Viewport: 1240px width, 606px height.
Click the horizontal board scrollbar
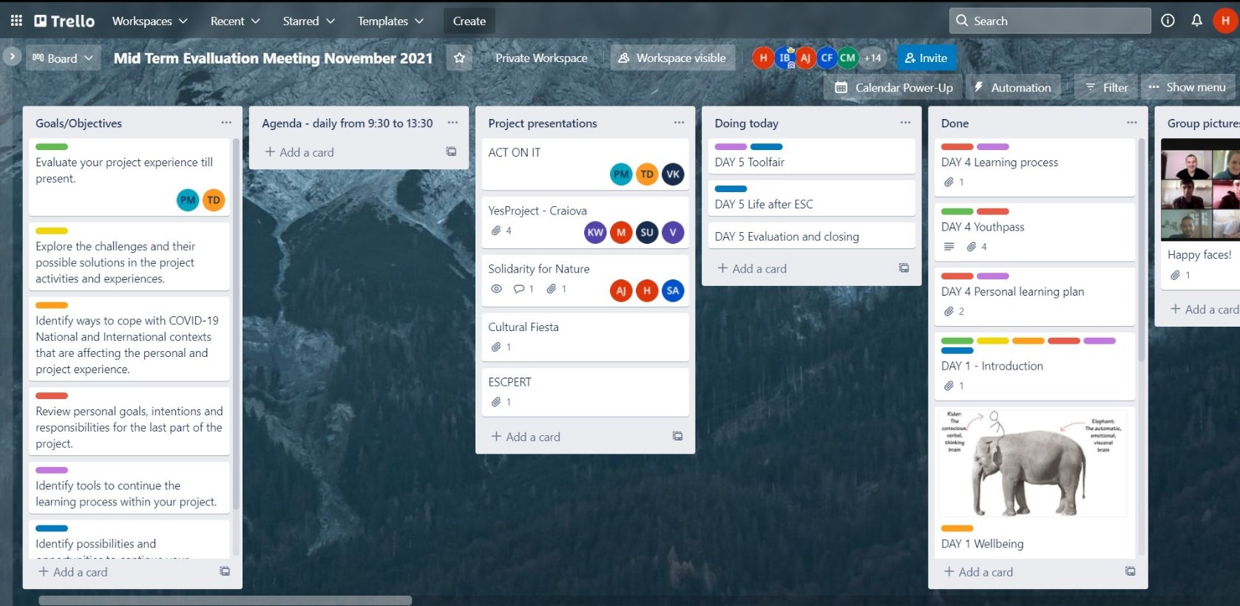[226, 600]
